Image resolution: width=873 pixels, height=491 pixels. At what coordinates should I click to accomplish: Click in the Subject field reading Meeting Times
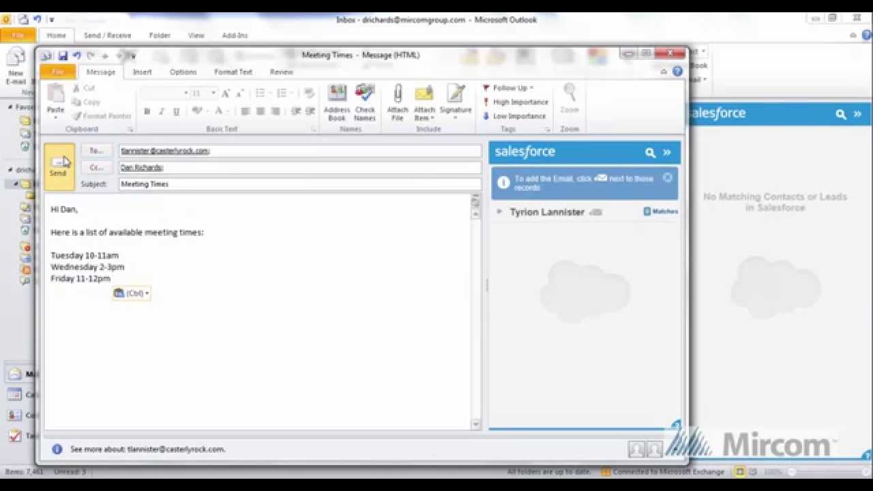(300, 184)
